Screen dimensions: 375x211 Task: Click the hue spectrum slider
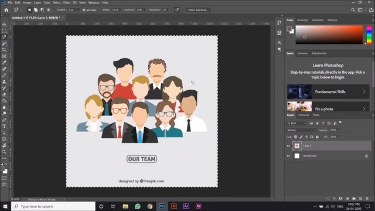click(369, 35)
